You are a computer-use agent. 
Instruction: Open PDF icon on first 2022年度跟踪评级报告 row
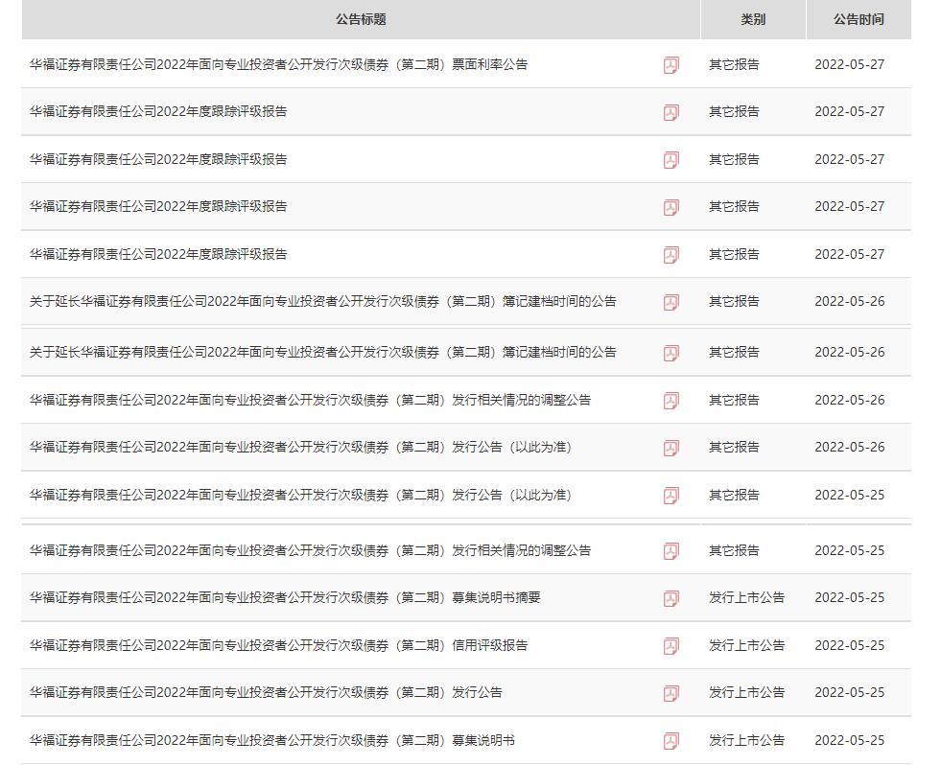coord(670,111)
